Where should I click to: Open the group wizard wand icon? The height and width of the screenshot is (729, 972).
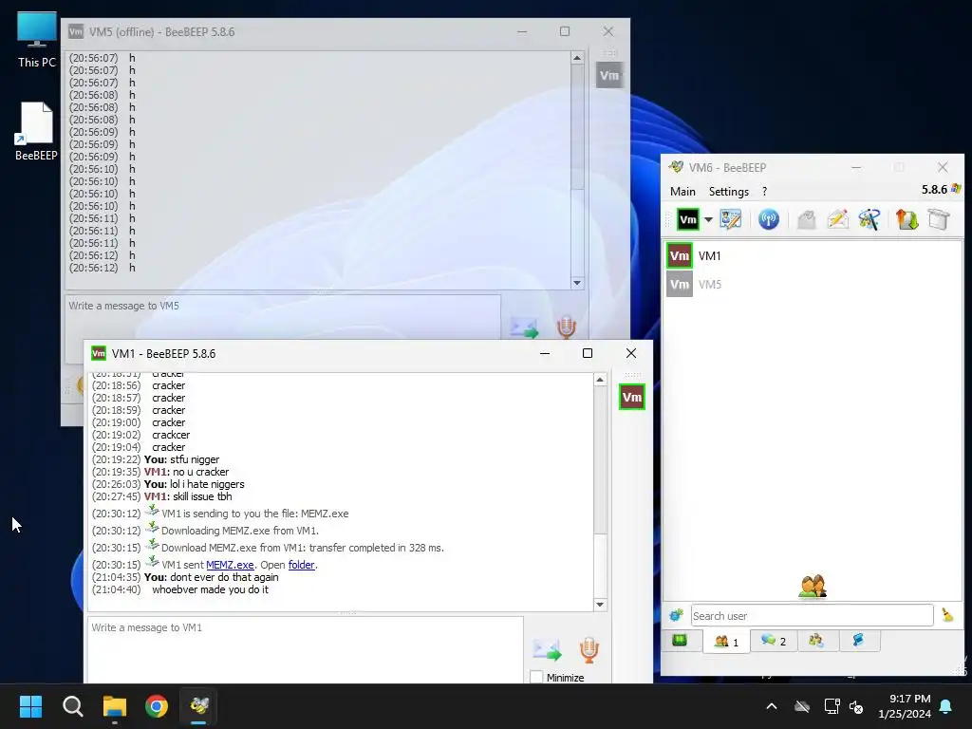pos(869,219)
